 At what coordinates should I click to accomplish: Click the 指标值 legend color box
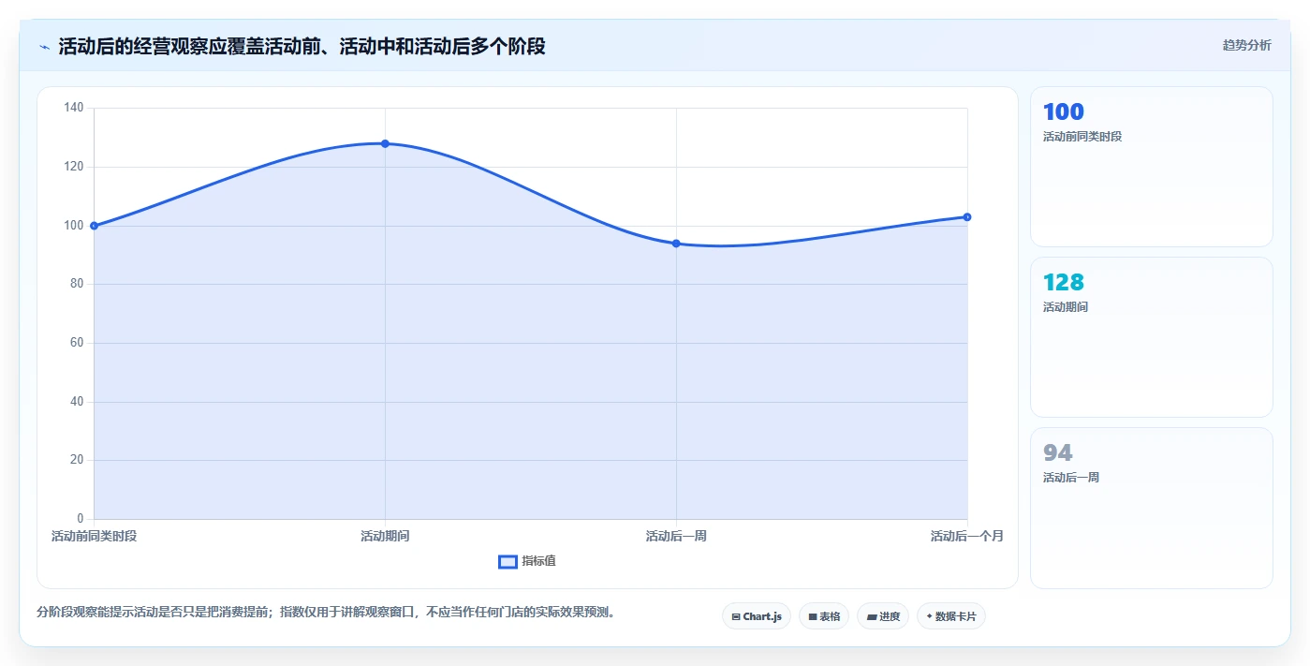(508, 561)
